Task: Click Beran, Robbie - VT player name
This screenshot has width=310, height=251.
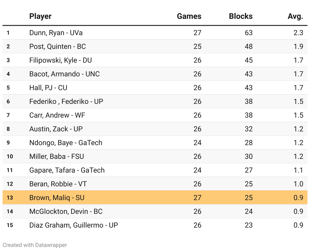Action: coord(58,184)
